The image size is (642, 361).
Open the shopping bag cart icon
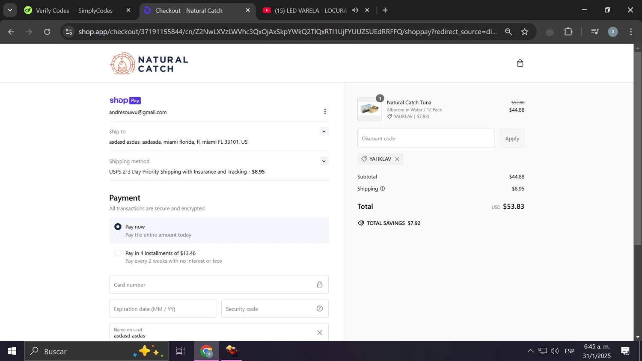[x=520, y=63]
